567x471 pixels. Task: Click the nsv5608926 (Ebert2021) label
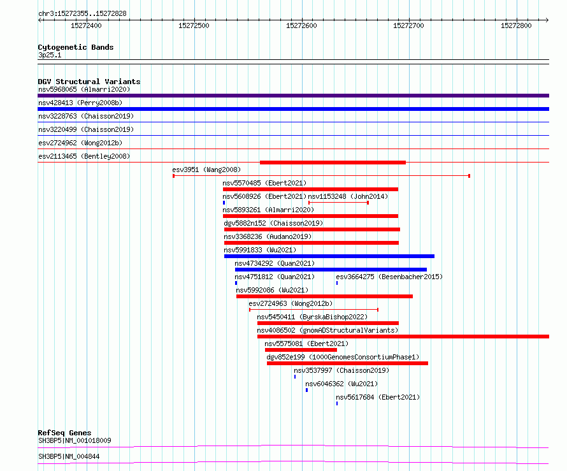264,196
